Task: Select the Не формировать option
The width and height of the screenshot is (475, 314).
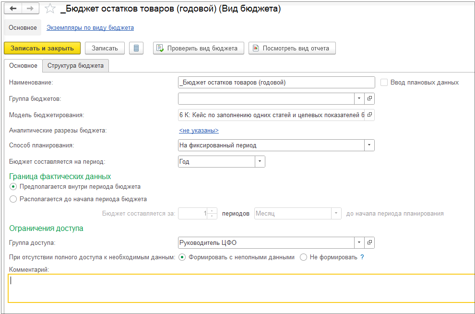Action: [x=303, y=257]
